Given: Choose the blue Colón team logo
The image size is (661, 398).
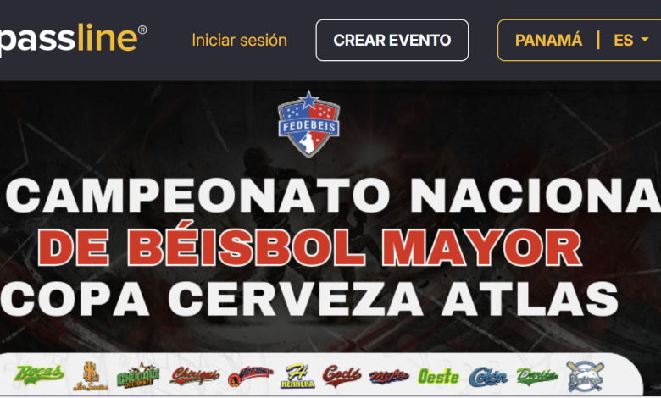Looking at the screenshot, I should pos(488,376).
